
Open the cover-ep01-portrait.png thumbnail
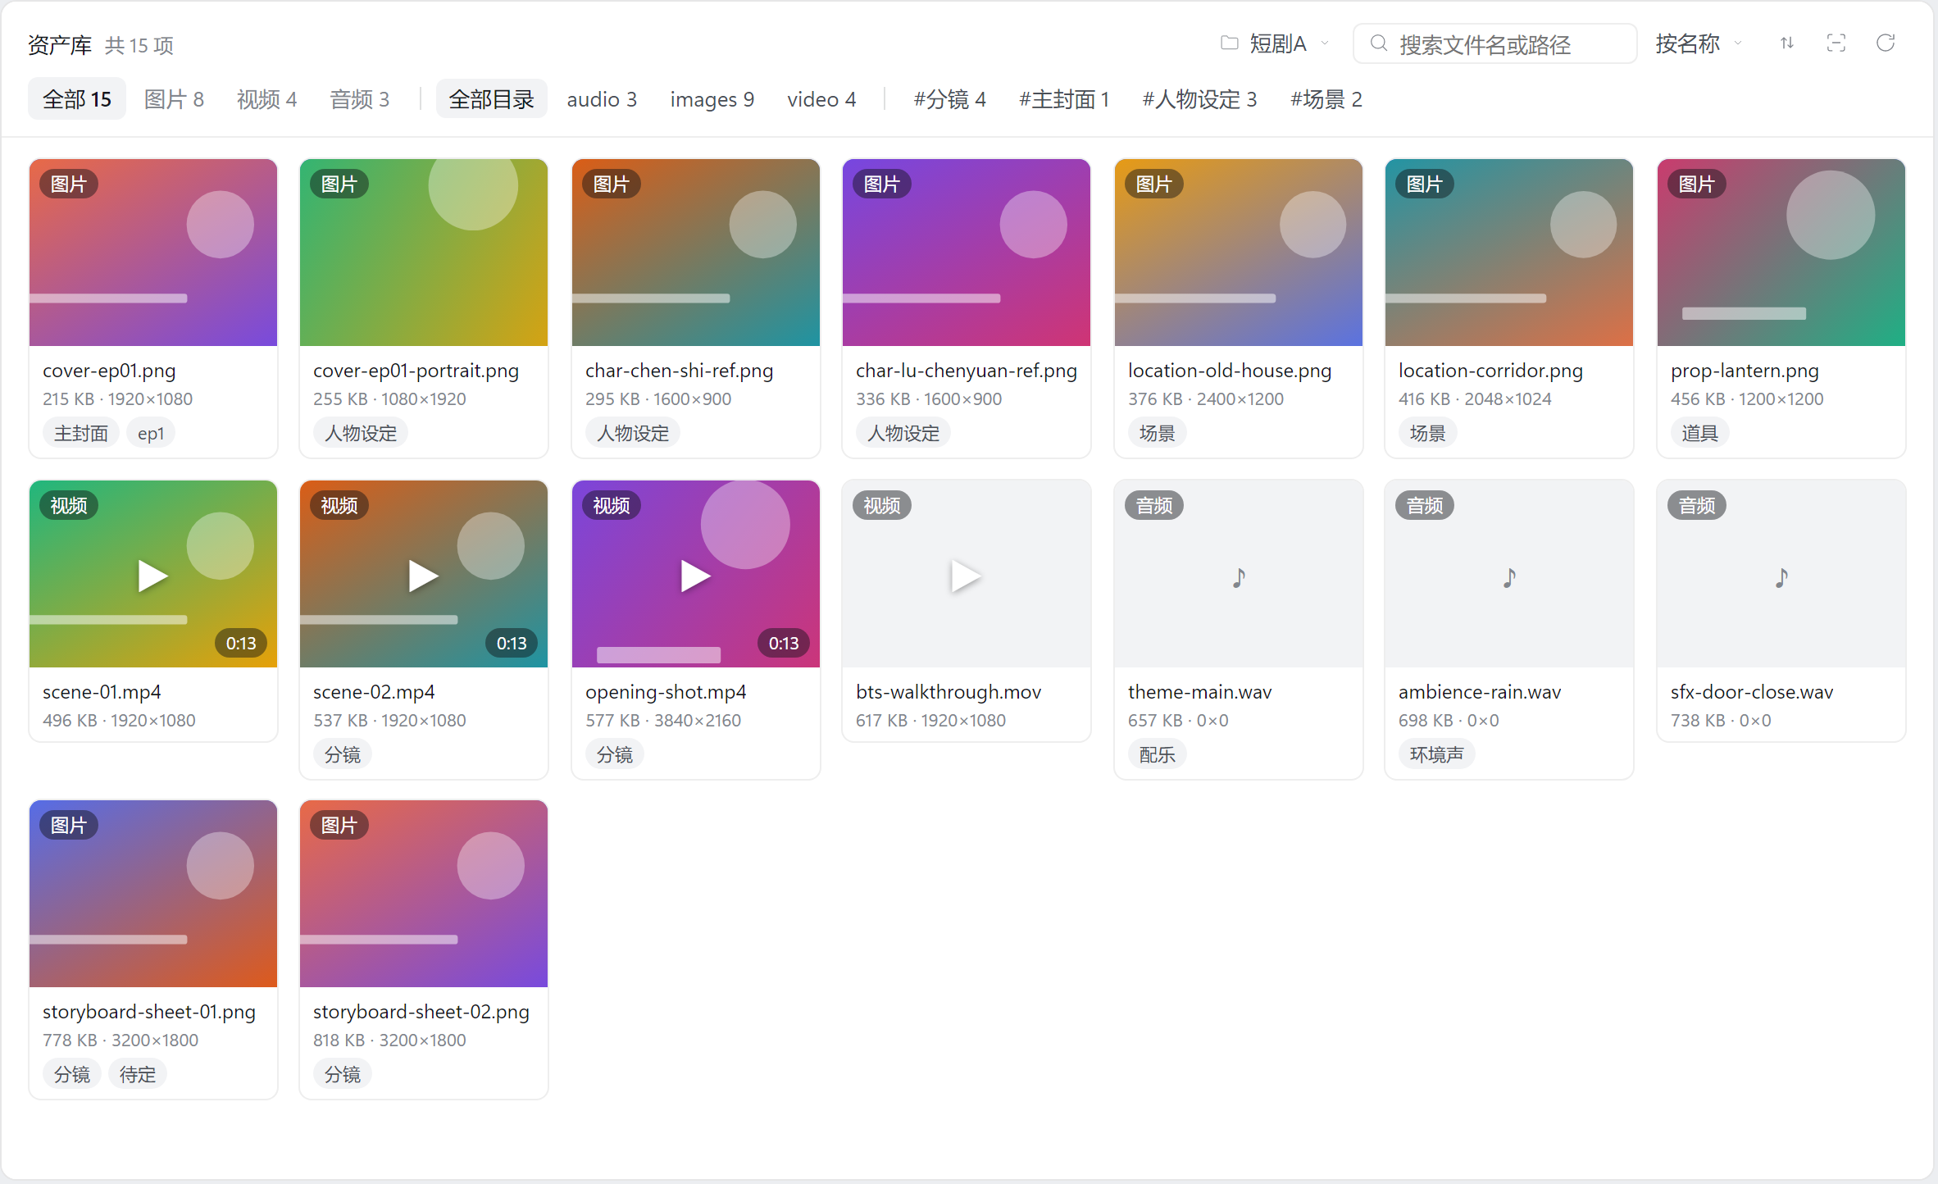coord(423,253)
